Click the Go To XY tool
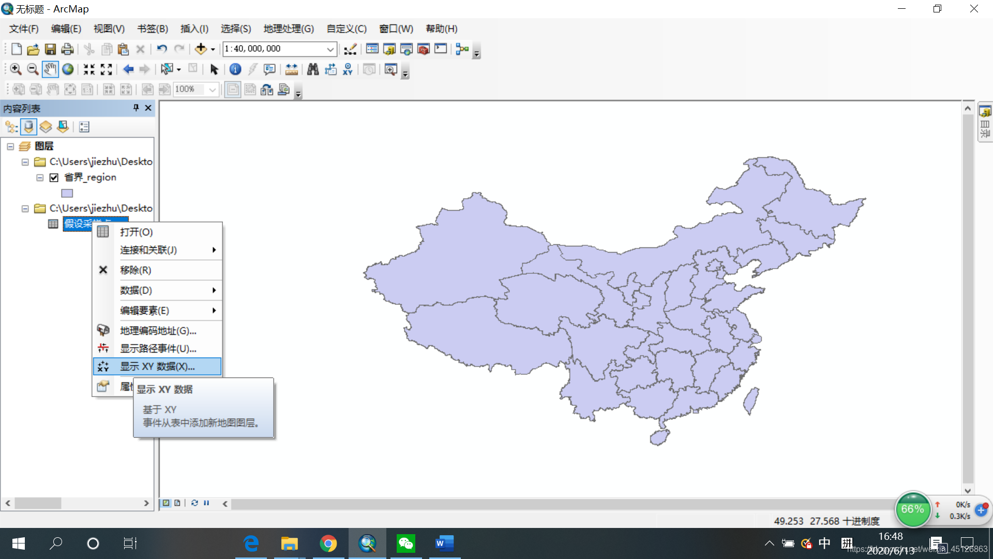 click(x=348, y=69)
